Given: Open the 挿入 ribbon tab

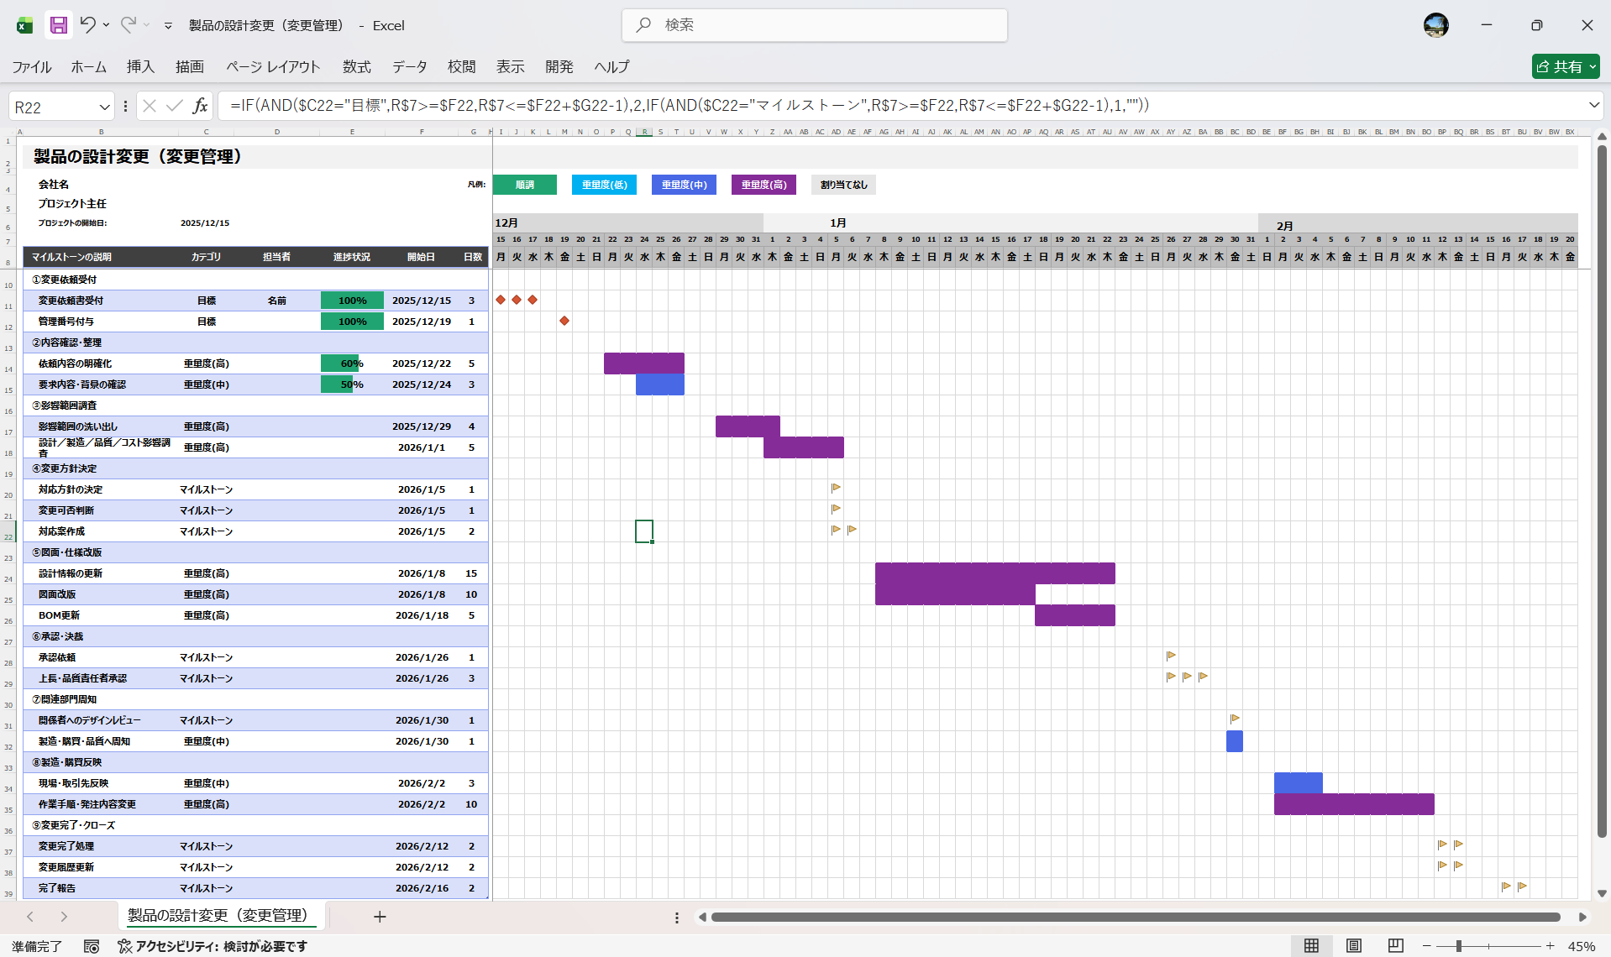Looking at the screenshot, I should 140,66.
